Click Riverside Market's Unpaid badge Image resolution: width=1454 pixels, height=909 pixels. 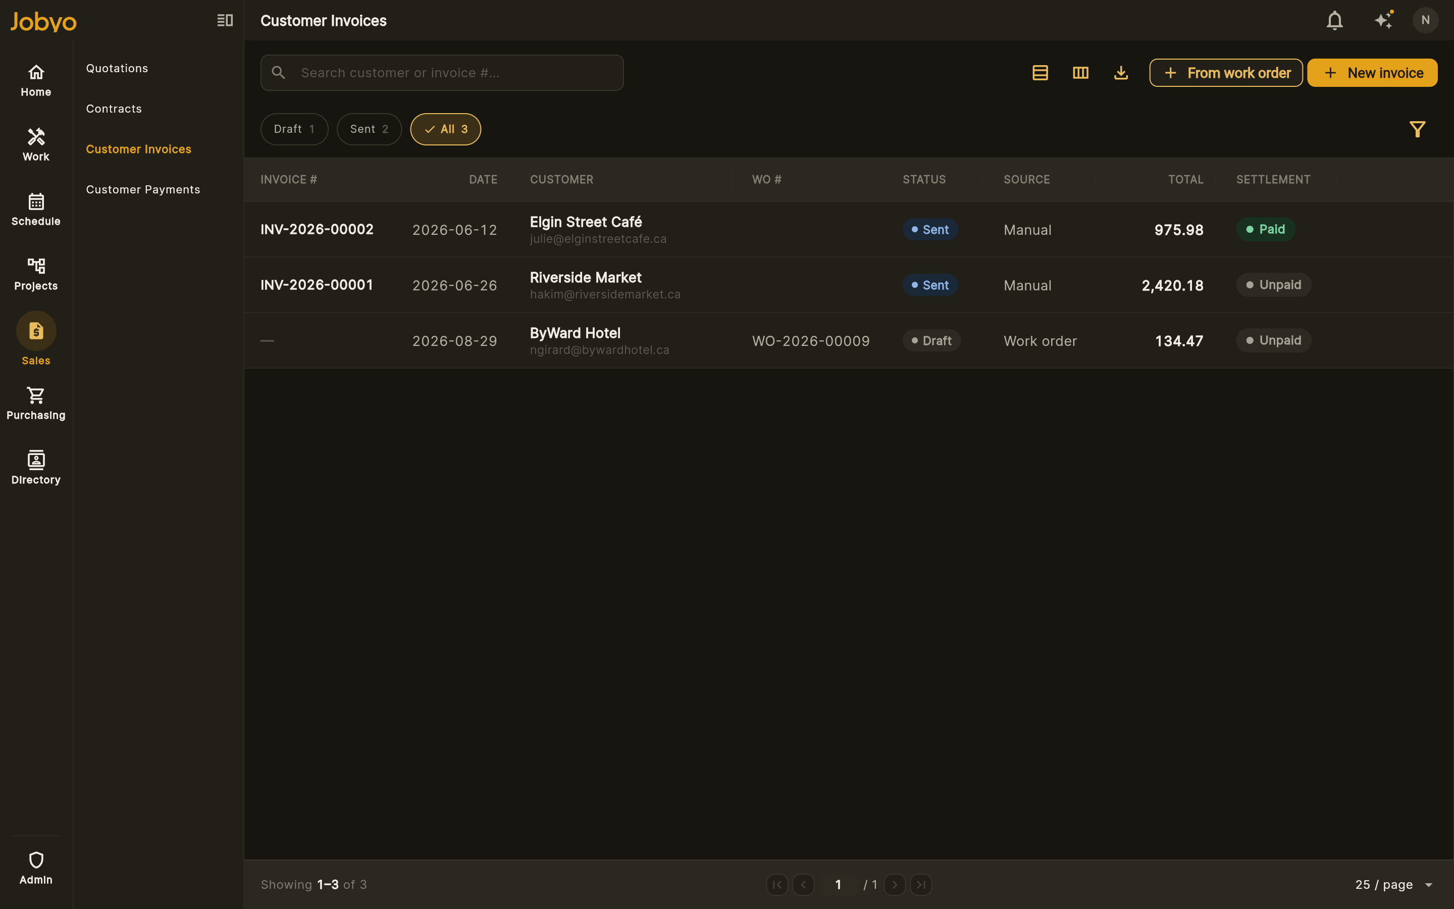tap(1274, 285)
